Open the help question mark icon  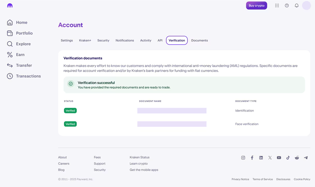(287, 5)
